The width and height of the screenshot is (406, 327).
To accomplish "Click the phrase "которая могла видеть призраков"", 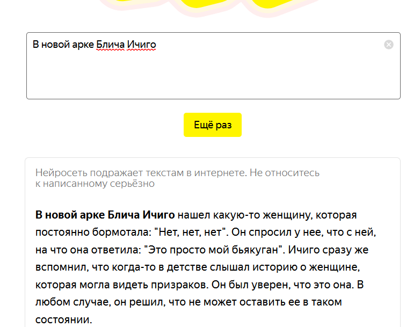I will coord(122,285).
